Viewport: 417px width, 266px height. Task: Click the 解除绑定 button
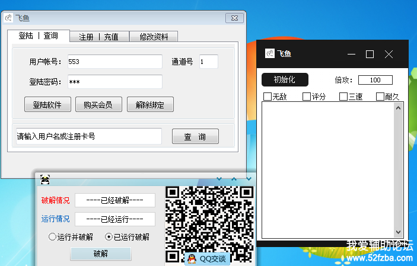pyautogui.click(x=150, y=104)
